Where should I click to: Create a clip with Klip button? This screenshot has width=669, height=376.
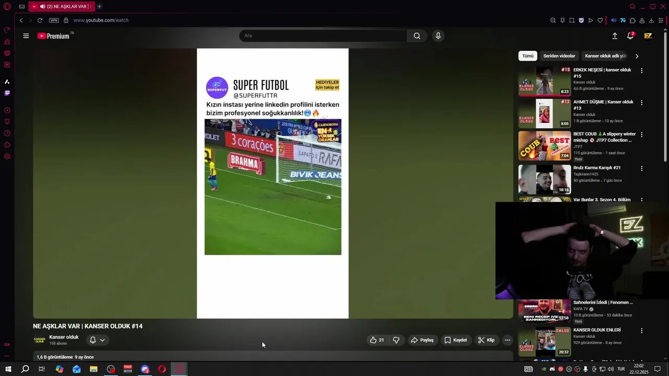[486, 340]
